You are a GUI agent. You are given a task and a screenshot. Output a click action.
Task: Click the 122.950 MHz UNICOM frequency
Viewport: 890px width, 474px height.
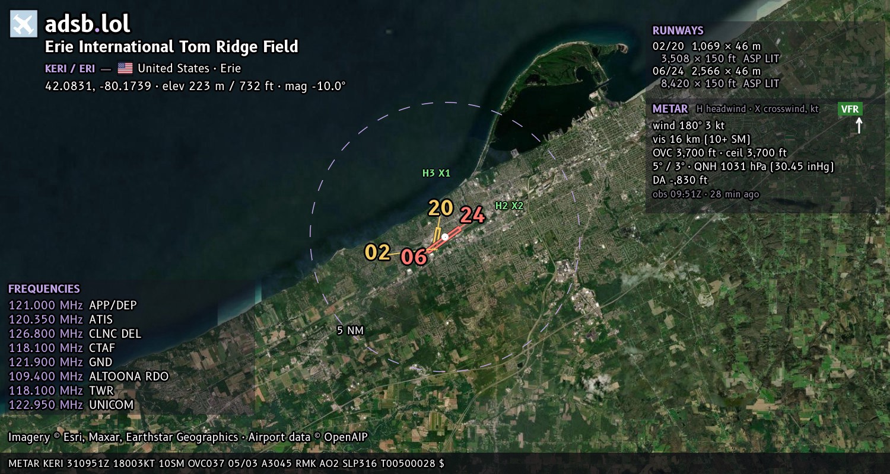click(71, 405)
